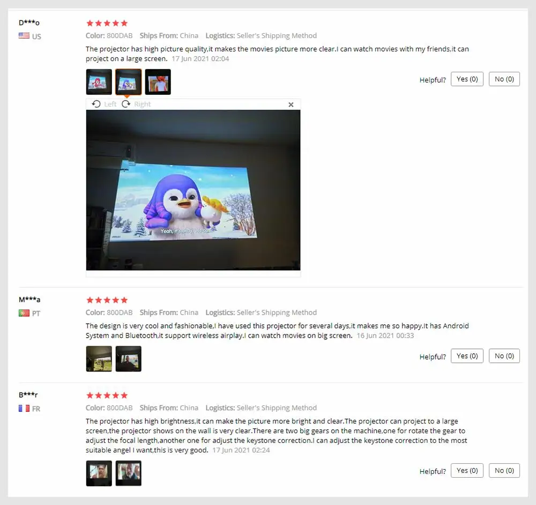This screenshot has width=536, height=505.
Task: View M***a's second review photo
Action: click(128, 359)
